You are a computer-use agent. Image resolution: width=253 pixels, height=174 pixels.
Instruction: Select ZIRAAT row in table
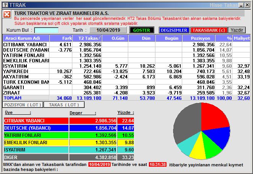click(x=126, y=93)
